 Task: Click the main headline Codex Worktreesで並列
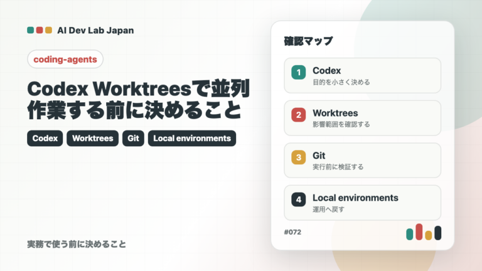tap(138, 89)
